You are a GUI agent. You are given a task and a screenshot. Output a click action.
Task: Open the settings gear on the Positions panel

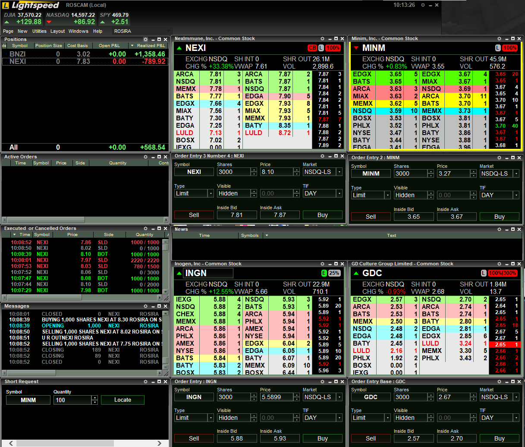[x=145, y=39]
